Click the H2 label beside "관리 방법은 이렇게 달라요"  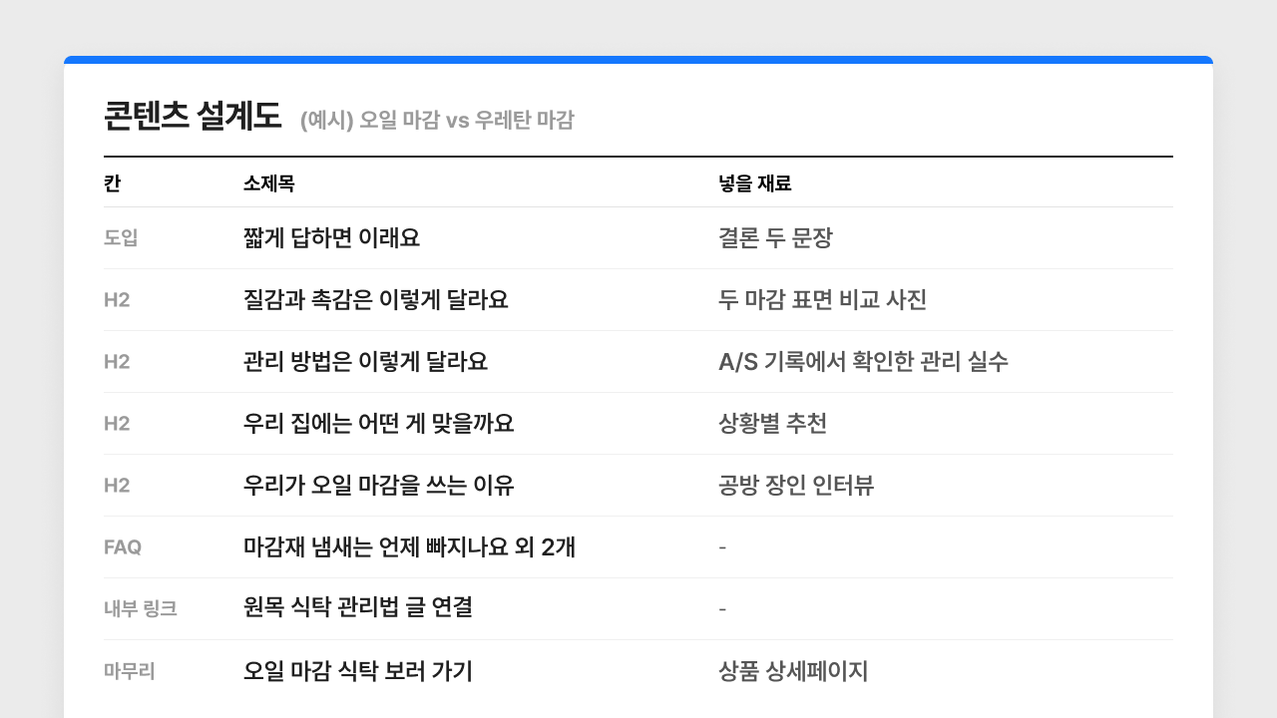117,362
